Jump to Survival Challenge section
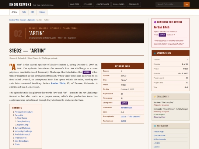Viewport: 199px width, 149px height. [x=22, y=128]
